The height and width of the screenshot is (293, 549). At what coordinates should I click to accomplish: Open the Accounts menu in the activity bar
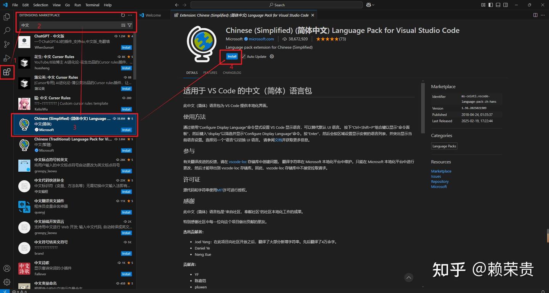coord(6,269)
